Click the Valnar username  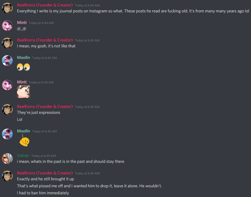coord(23,156)
